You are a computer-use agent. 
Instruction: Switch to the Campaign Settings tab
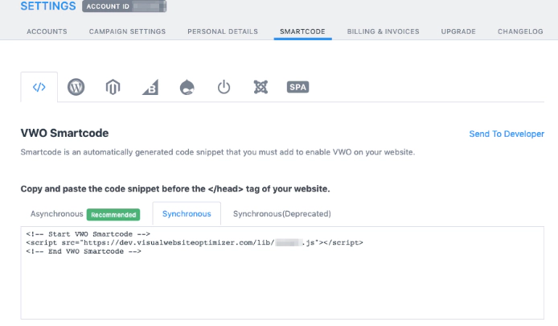pyautogui.click(x=127, y=31)
